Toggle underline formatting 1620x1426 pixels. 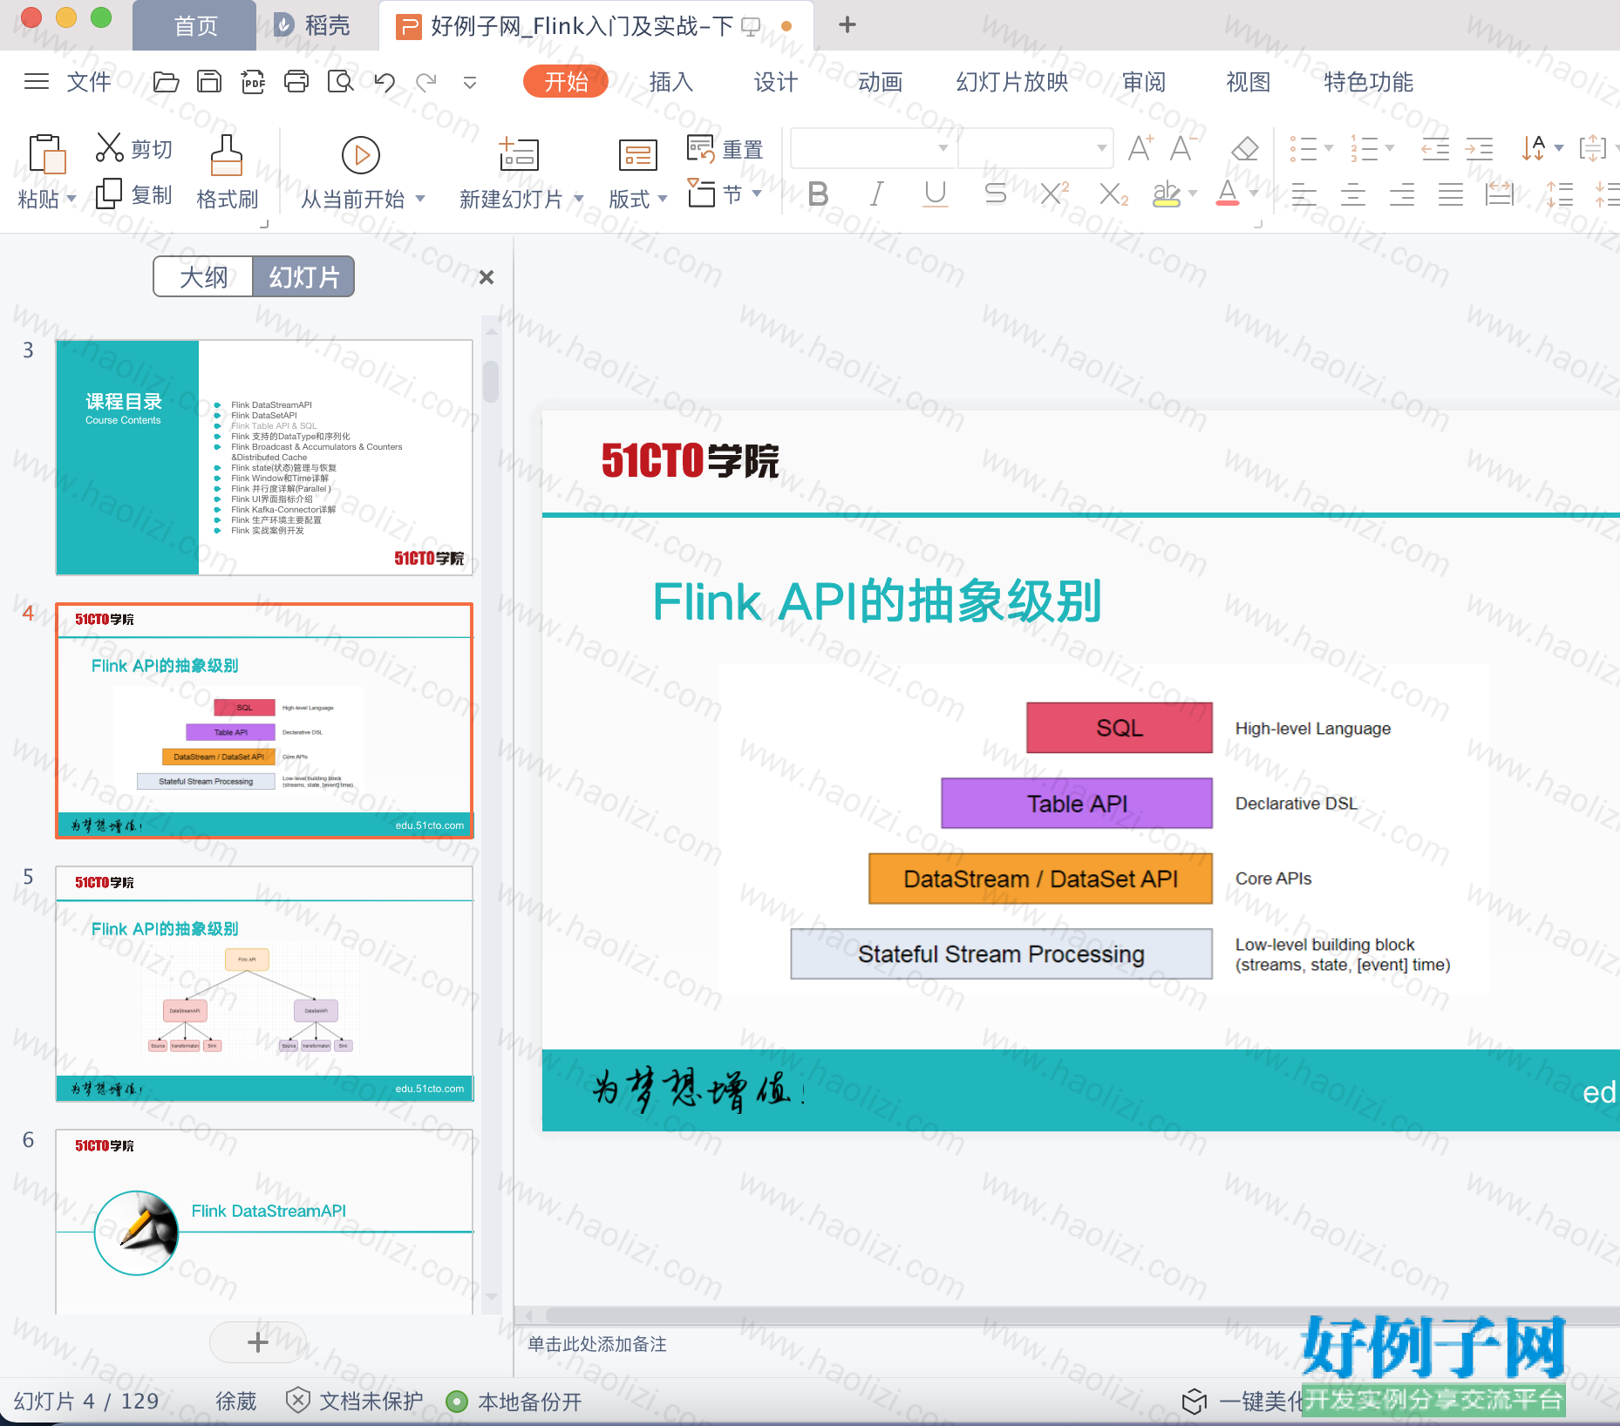click(x=936, y=194)
